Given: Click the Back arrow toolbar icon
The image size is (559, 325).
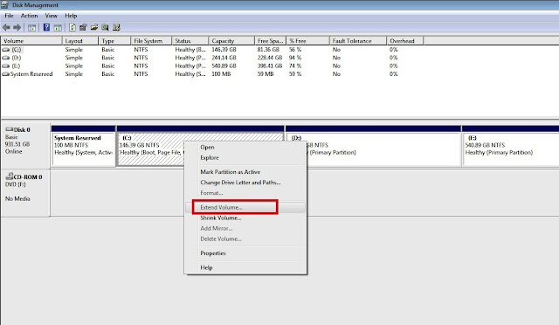Looking at the screenshot, I should tap(6, 27).
